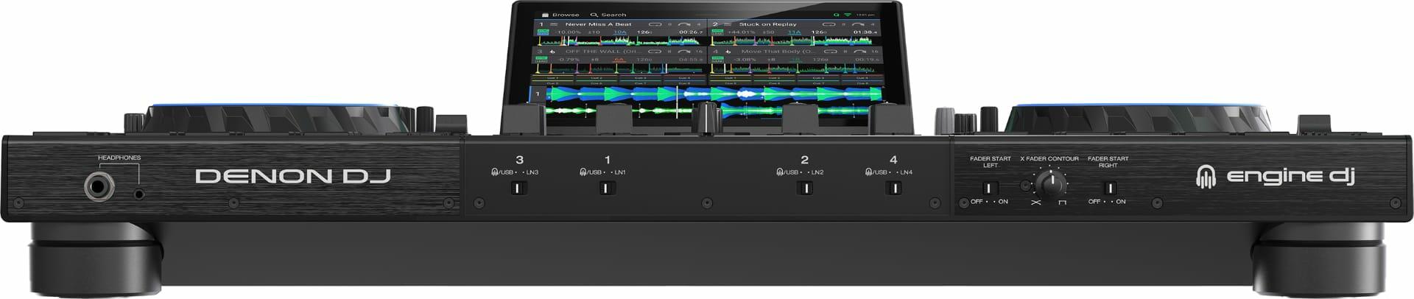Tap the 00:26.7 time readout on deck 1
This screenshot has width=1414, height=299.
691,32
